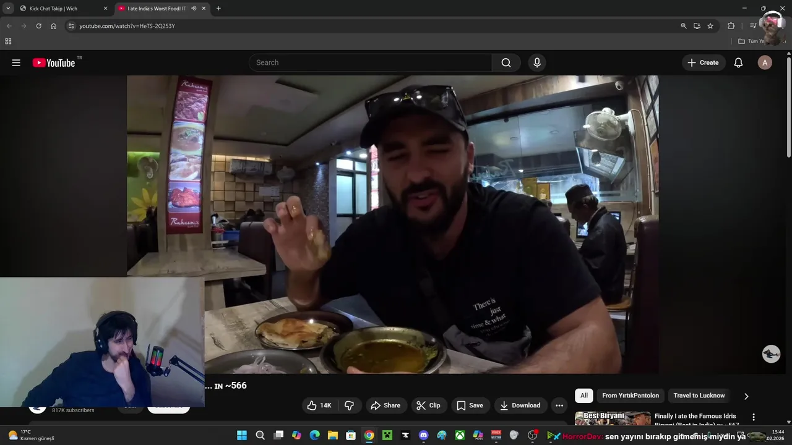The width and height of the screenshot is (792, 445).
Task: Select the Travel to Lucknow chip
Action: [699, 396]
